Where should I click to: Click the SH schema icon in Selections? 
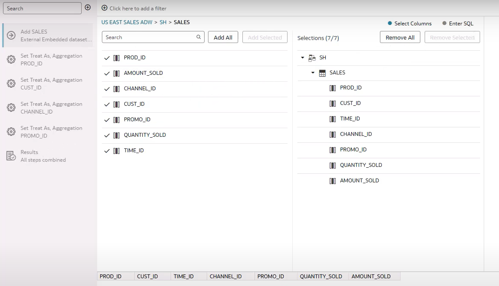click(x=312, y=58)
